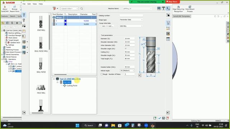Viewport: 230px width, 129px height.
Task: Open the Help menu
Action: tap(41, 4)
